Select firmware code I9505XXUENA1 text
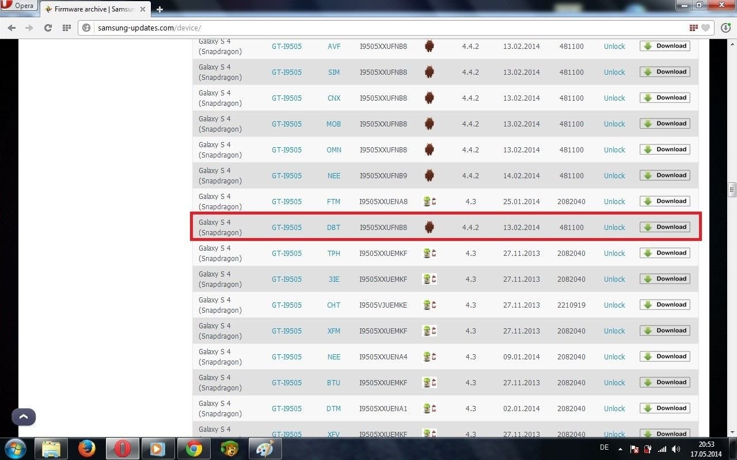Viewport: 737px width, 460px height. click(x=383, y=409)
